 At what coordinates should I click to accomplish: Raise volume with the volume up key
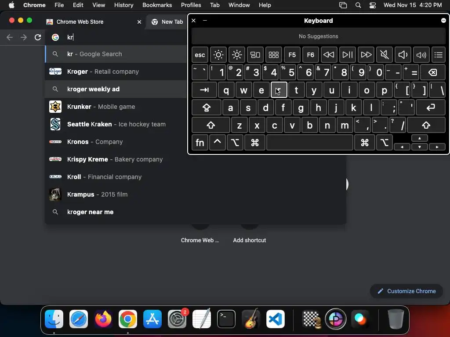[x=421, y=55]
